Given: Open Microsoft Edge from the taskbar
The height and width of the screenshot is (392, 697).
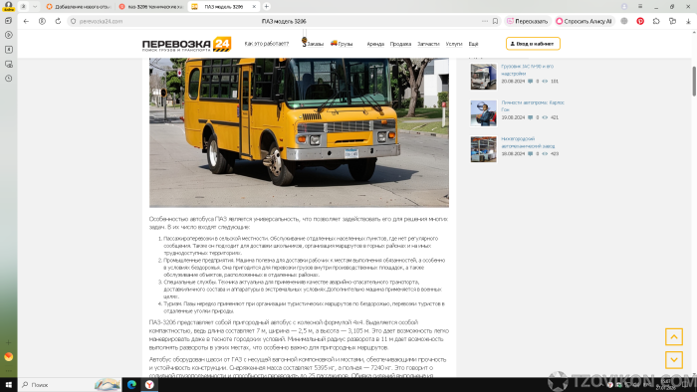Looking at the screenshot, I should click(x=131, y=384).
